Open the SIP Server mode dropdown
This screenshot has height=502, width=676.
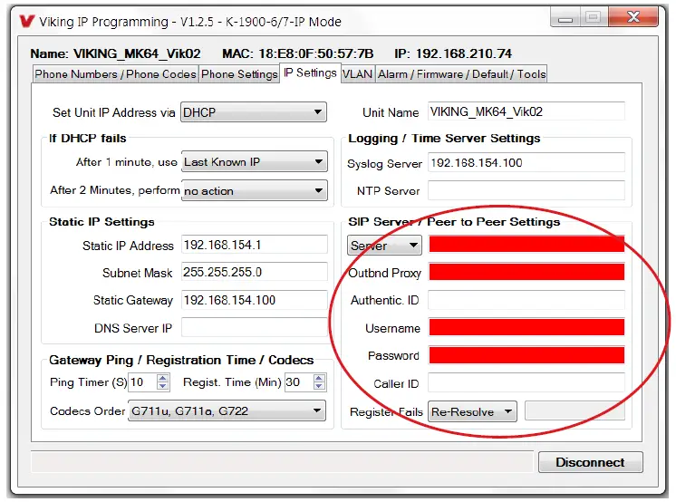[x=384, y=246]
